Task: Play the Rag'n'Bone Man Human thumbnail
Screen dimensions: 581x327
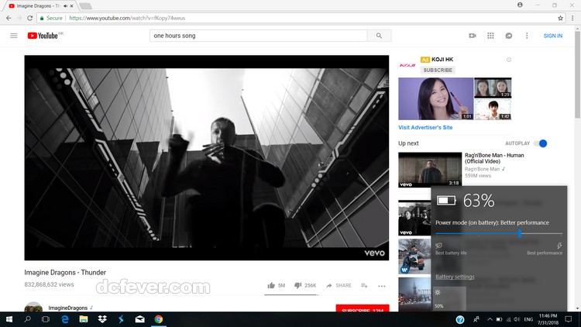Action: tap(430, 170)
